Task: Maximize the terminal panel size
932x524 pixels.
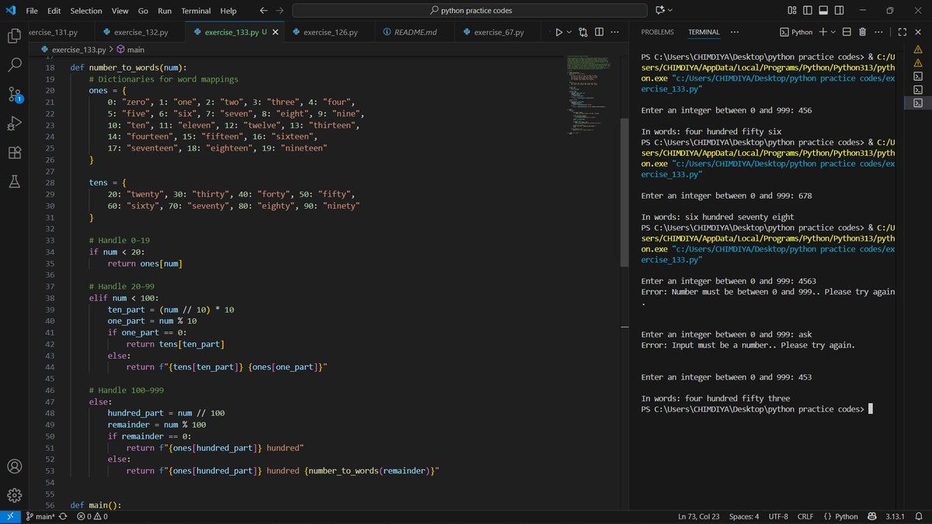Action: point(902,33)
